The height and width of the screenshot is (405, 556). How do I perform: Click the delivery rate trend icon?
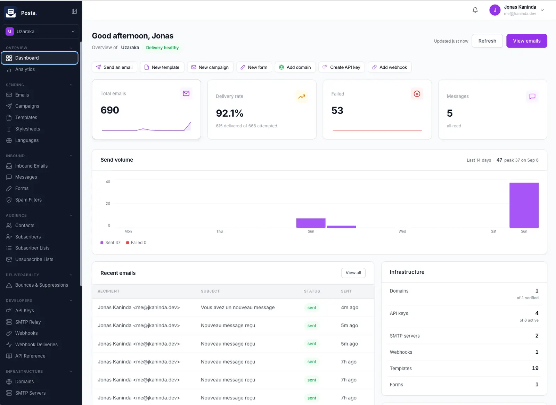302,96
